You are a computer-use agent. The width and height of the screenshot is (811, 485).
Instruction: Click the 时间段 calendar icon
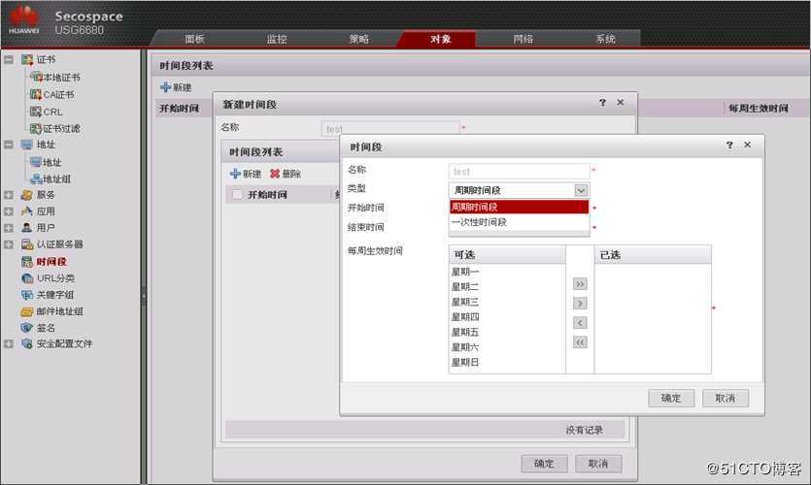[x=27, y=262]
